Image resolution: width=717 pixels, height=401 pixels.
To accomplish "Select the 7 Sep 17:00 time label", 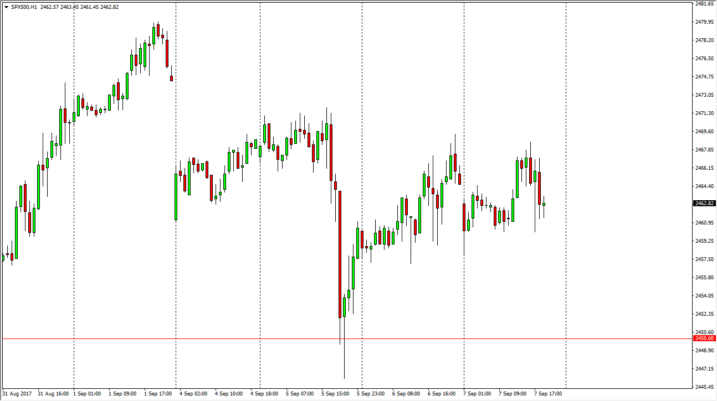I will [547, 394].
